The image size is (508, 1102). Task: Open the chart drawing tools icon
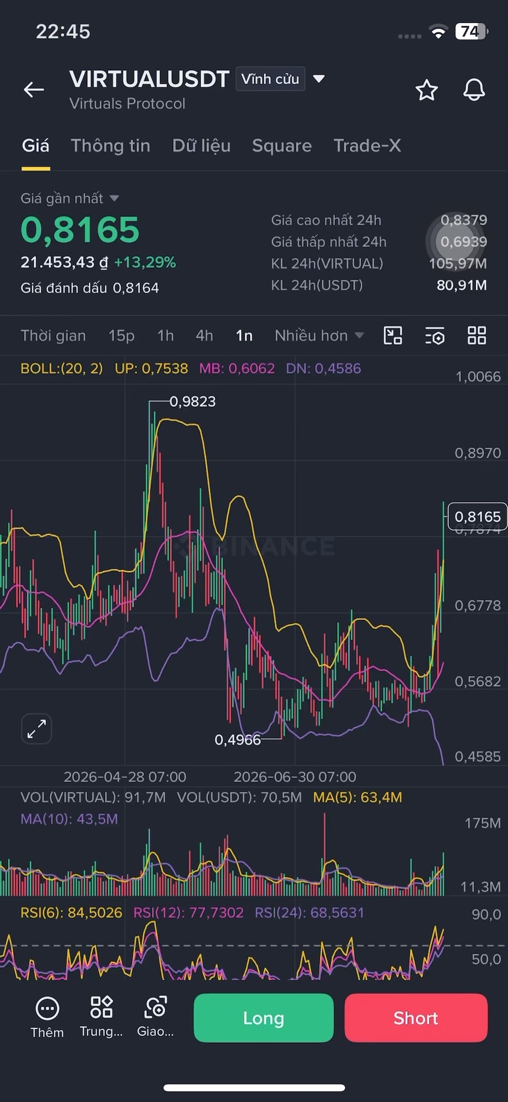pos(393,335)
